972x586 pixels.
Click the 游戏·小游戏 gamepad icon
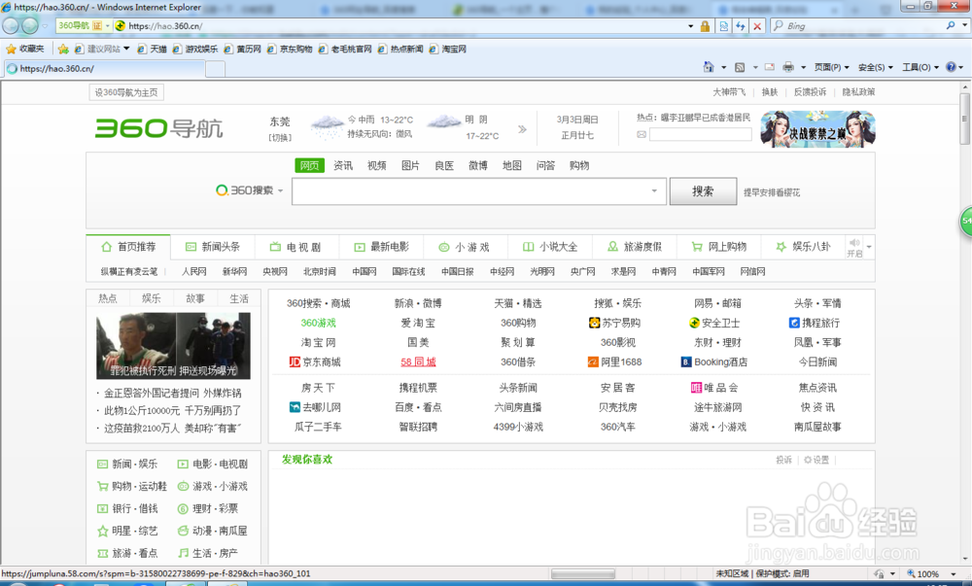[184, 487]
